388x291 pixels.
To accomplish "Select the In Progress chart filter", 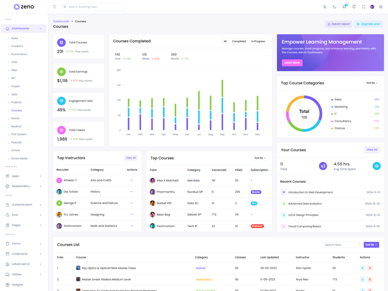I will click(258, 41).
